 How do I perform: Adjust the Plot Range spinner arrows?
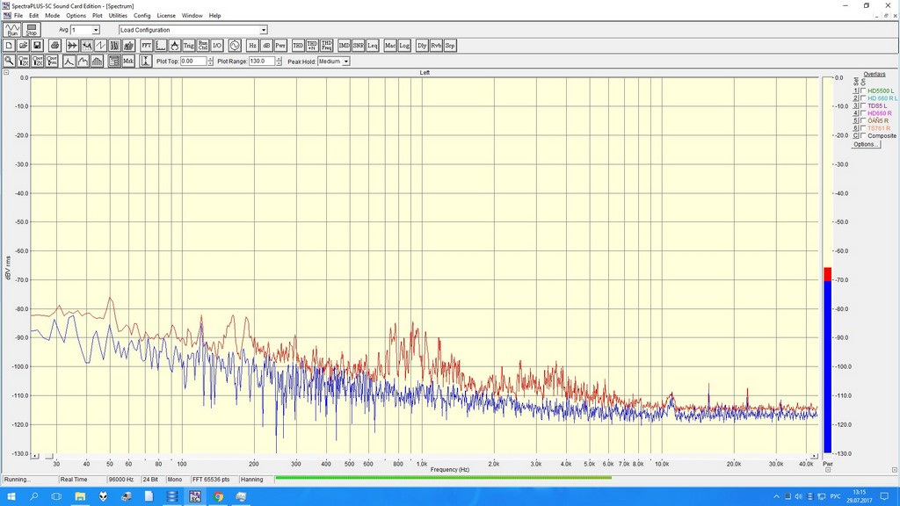tap(279, 61)
